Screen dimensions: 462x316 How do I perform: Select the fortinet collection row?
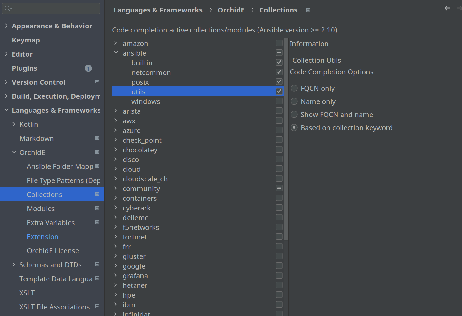(x=198, y=237)
